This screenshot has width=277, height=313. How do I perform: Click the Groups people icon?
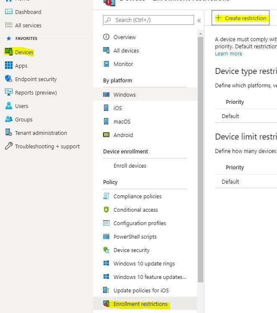8,119
